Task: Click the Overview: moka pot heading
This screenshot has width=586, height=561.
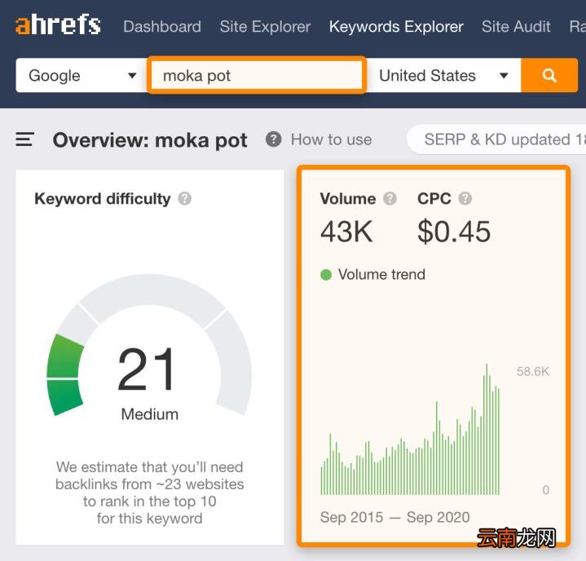Action: coord(150,140)
